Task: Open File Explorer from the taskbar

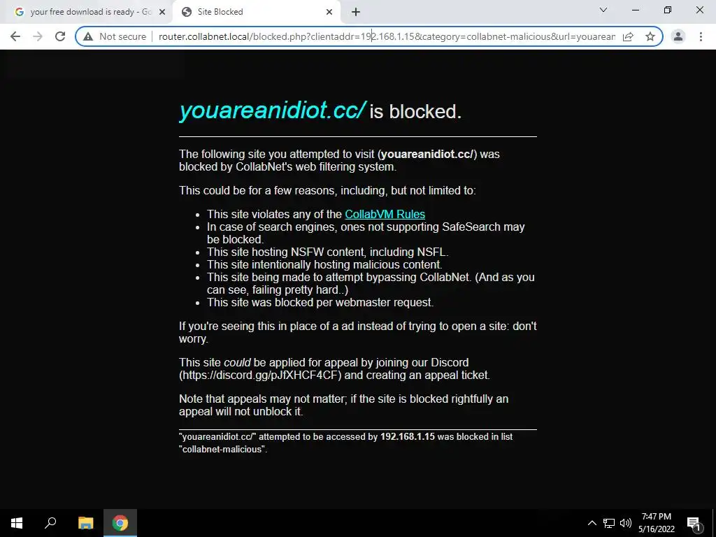Action: point(85,523)
